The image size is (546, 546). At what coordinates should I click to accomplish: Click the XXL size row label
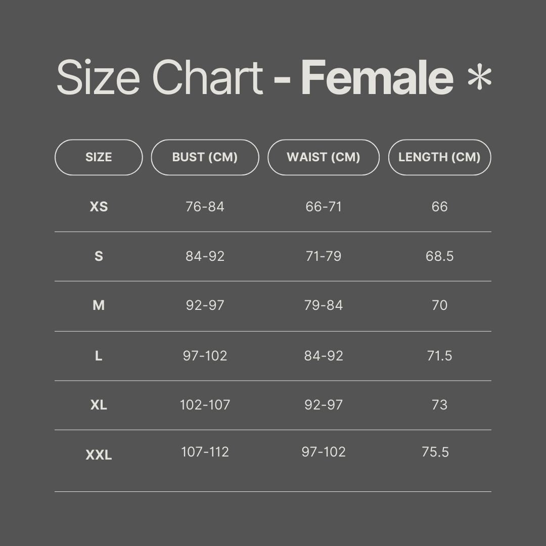(x=99, y=455)
